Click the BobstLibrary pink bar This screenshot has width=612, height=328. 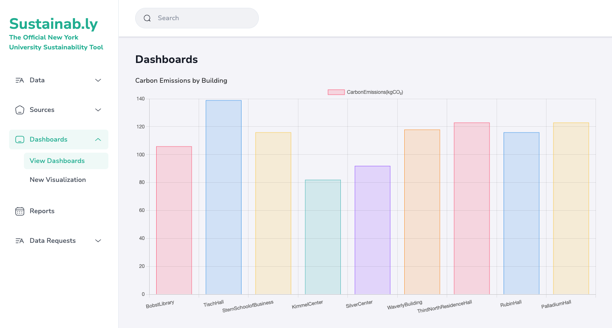coord(174,220)
